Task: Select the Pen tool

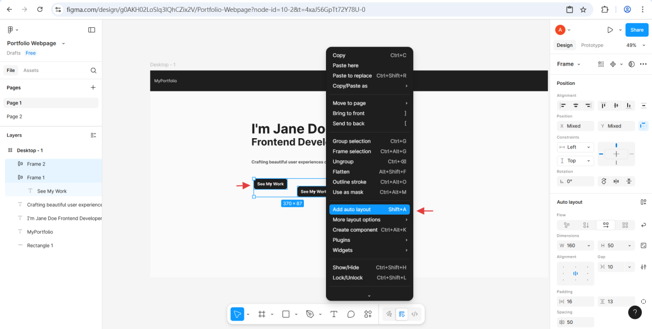Action: coord(310,314)
